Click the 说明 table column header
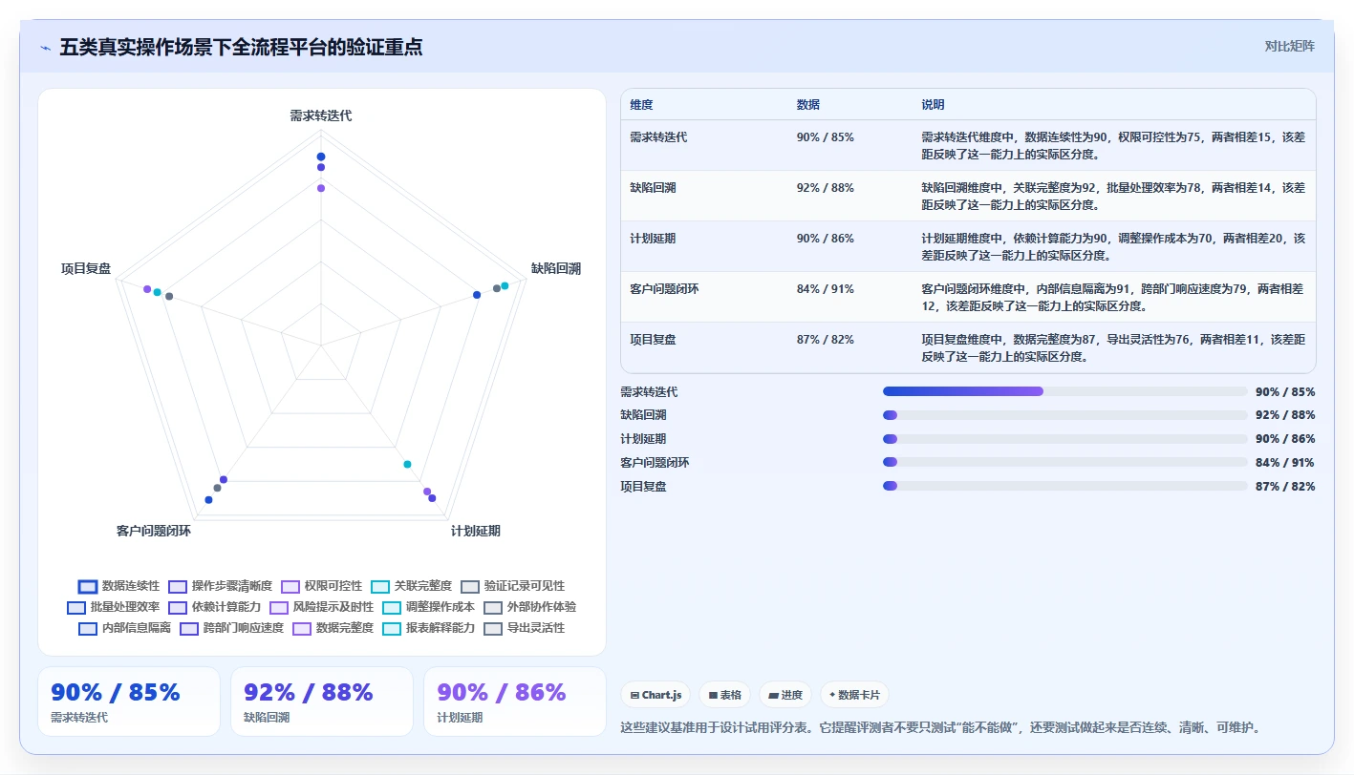The height and width of the screenshot is (775, 1354). pos(933,104)
